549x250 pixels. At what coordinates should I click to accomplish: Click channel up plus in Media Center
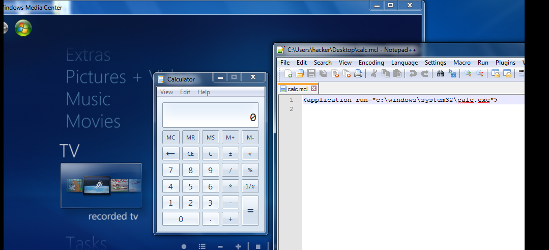239,246
